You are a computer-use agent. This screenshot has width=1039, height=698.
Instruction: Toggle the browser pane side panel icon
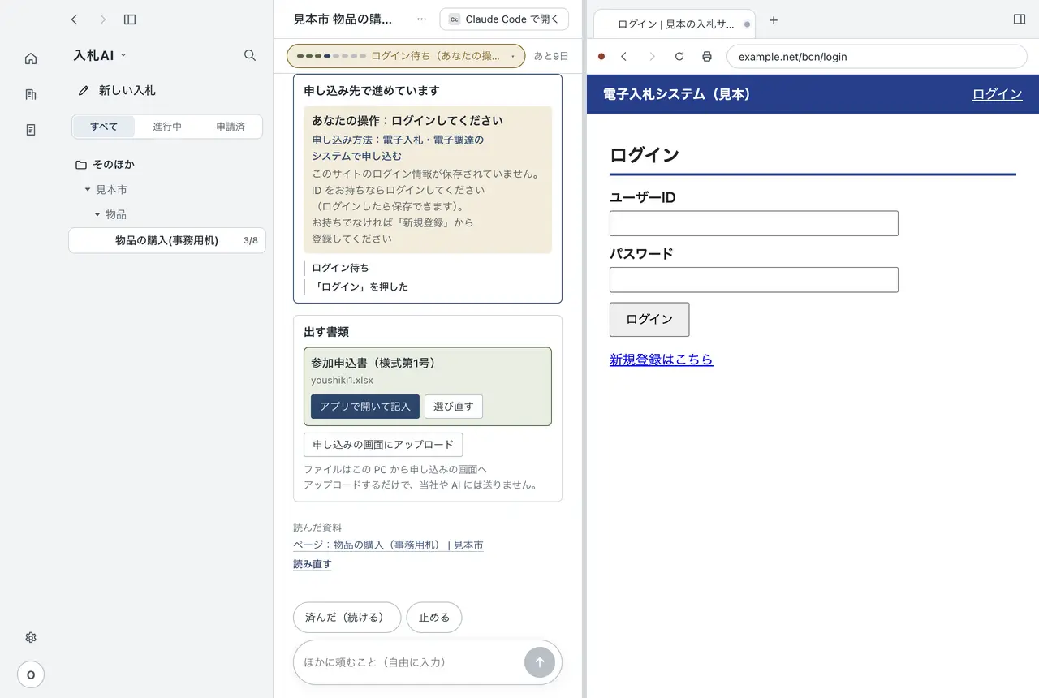(x=1020, y=19)
